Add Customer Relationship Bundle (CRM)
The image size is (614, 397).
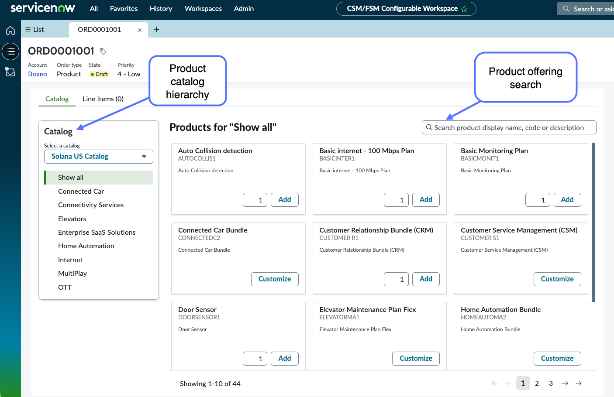click(426, 279)
